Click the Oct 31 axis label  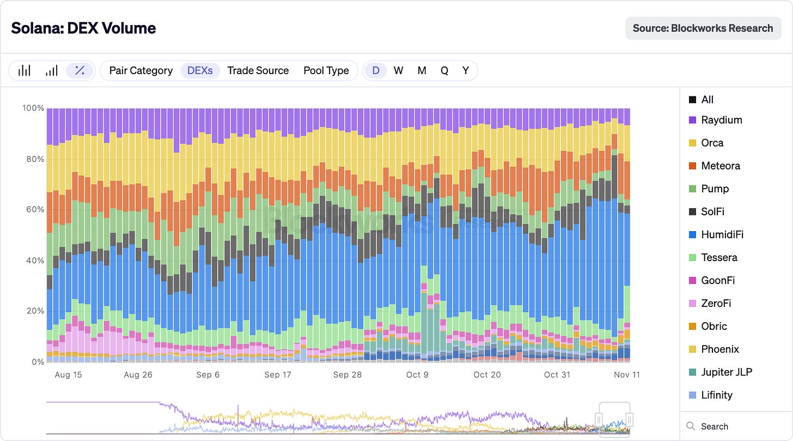[557, 374]
